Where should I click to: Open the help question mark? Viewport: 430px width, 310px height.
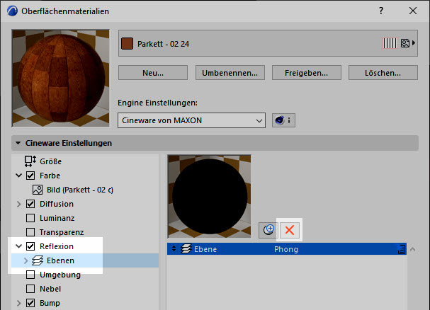381,11
